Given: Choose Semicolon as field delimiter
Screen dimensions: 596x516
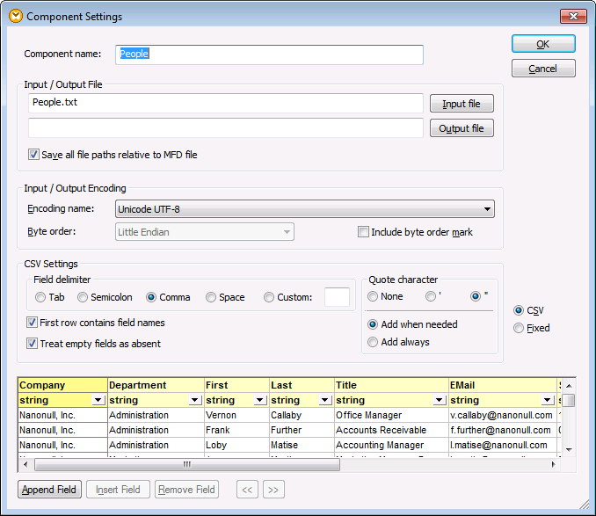Looking at the screenshot, I should pyautogui.click(x=83, y=297).
